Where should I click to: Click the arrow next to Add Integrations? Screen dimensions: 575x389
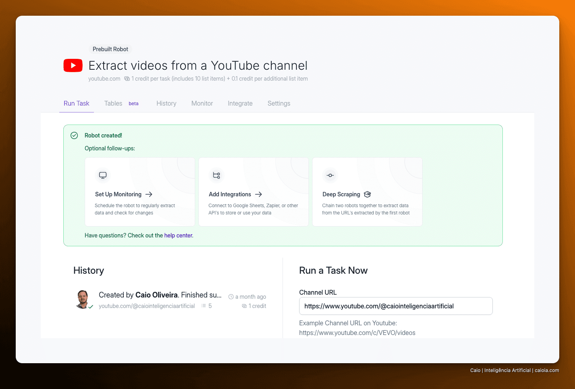coord(258,194)
